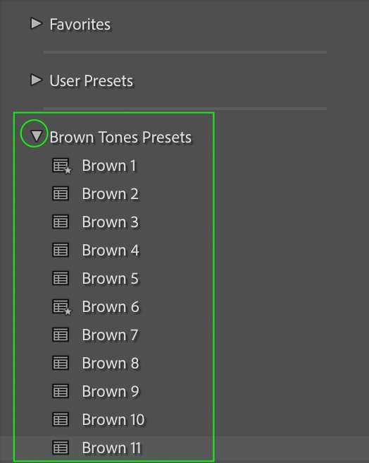The image size is (369, 463).
Task: Click the Brown 6 starred preset icon
Action: [61, 307]
